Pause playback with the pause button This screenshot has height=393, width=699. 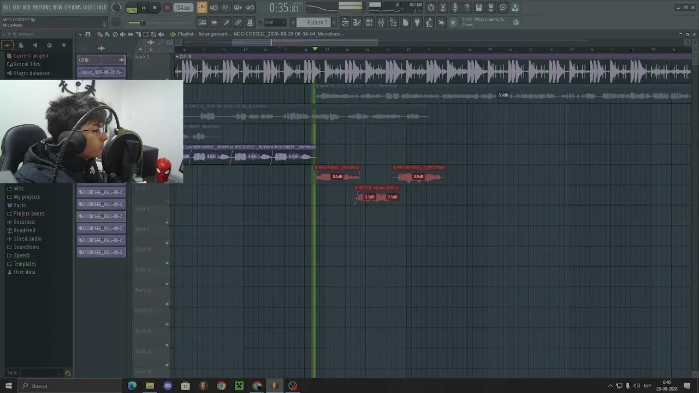[x=143, y=8]
